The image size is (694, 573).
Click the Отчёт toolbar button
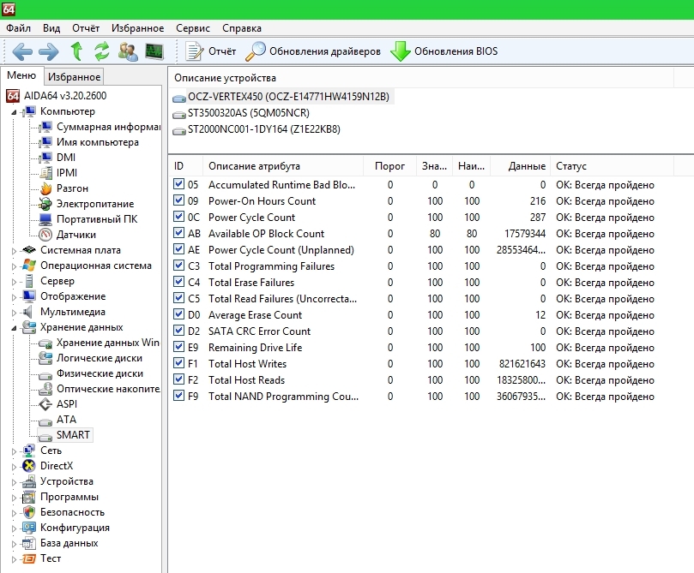point(211,51)
